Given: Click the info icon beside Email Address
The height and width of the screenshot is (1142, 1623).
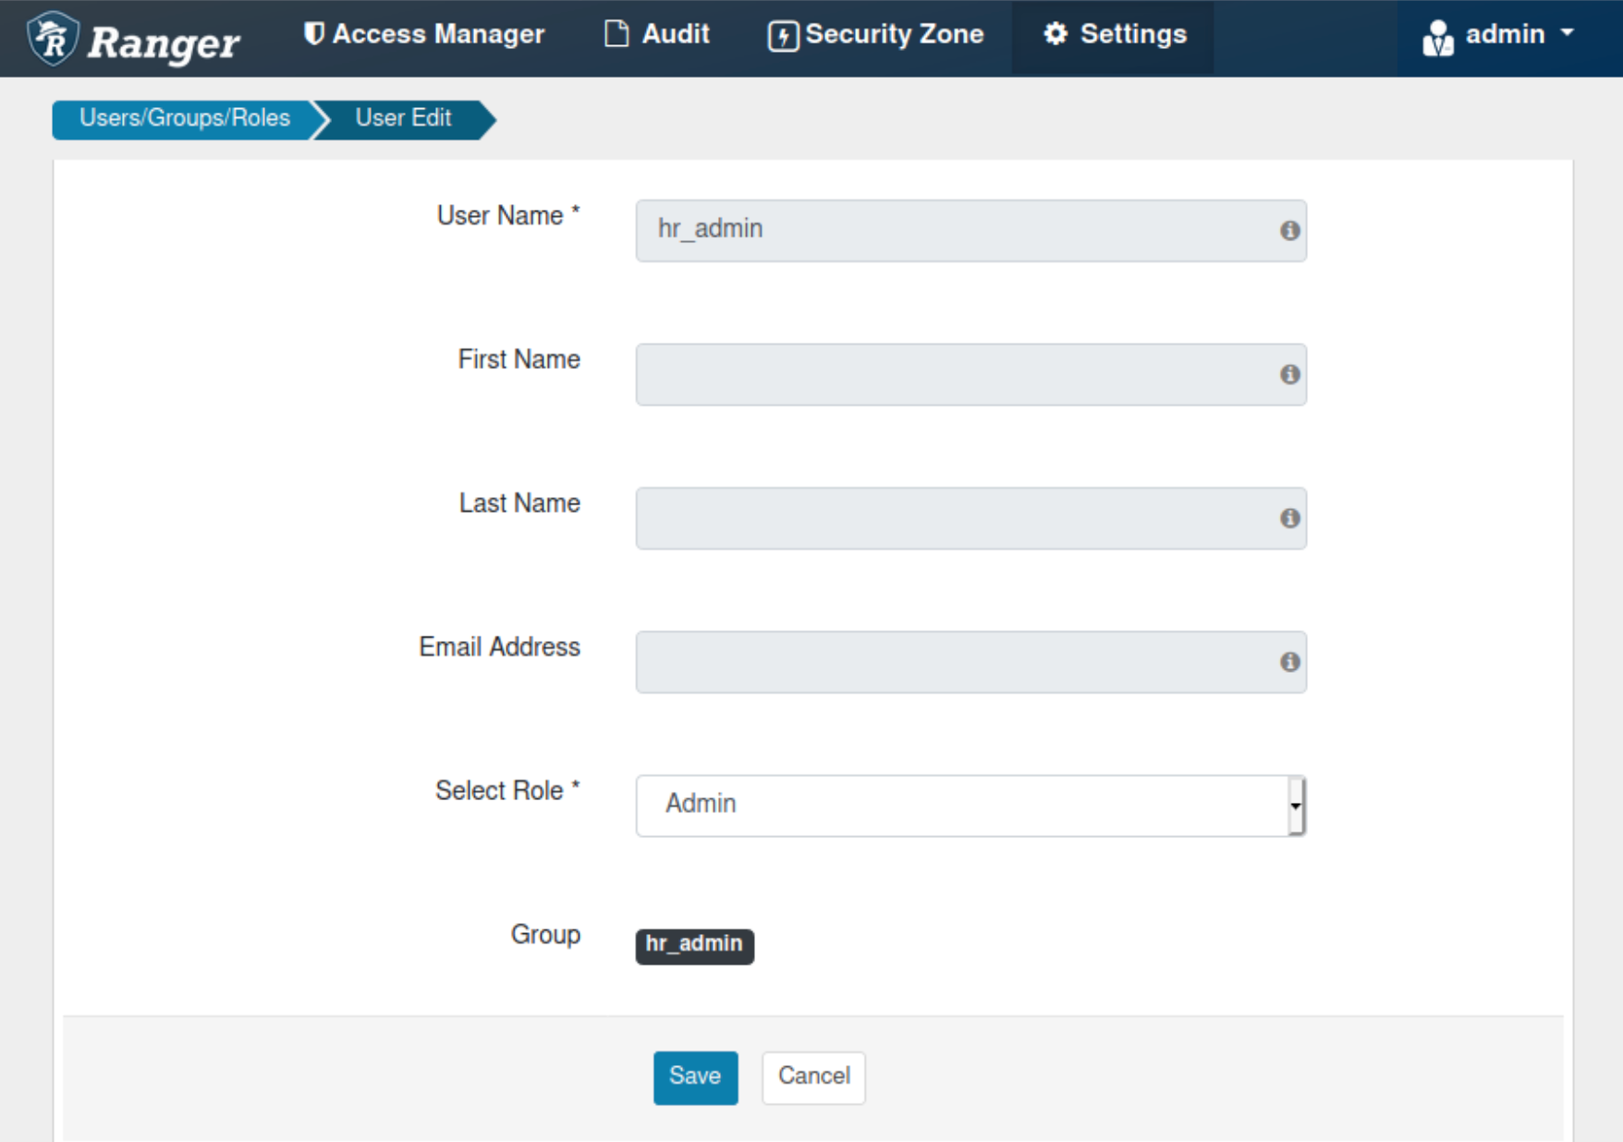Looking at the screenshot, I should (x=1289, y=661).
